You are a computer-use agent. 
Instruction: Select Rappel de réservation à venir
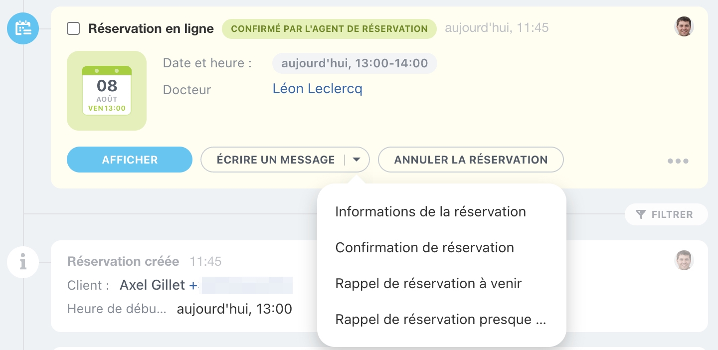click(x=428, y=284)
